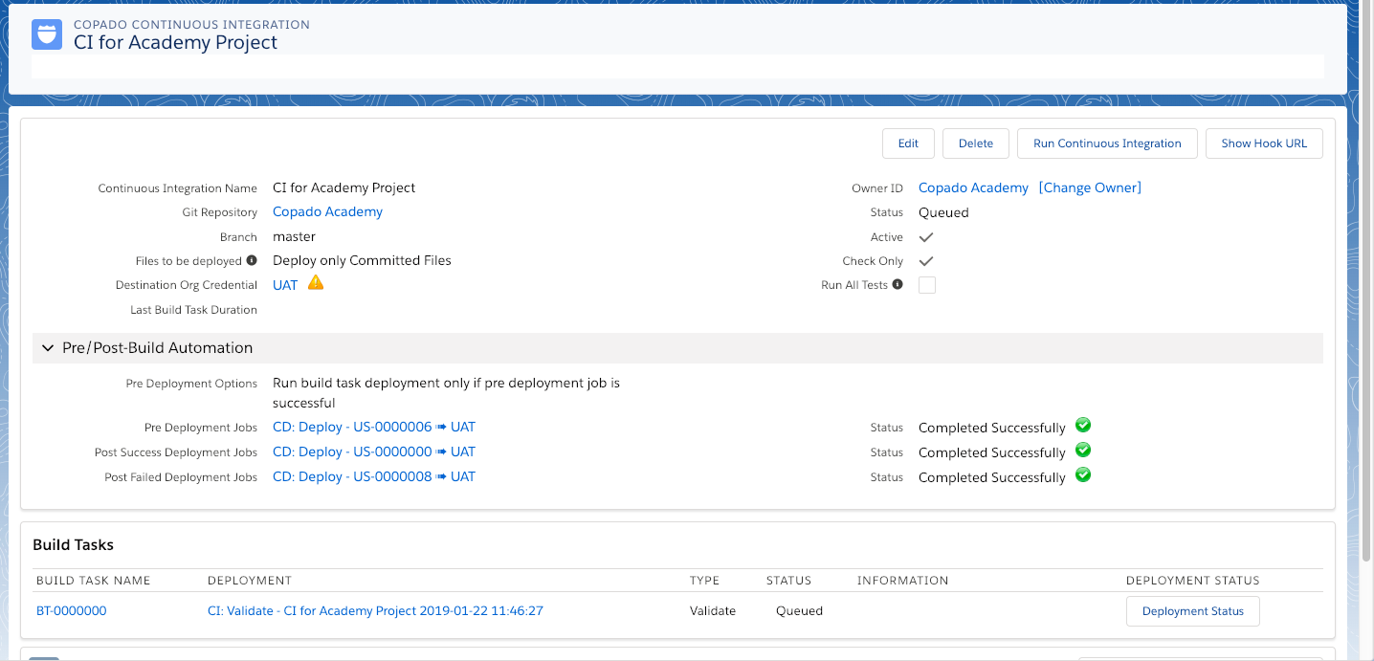Collapse the Pre/Post-Build Automation section
Viewport: 1374px width, 661px height.
point(48,348)
